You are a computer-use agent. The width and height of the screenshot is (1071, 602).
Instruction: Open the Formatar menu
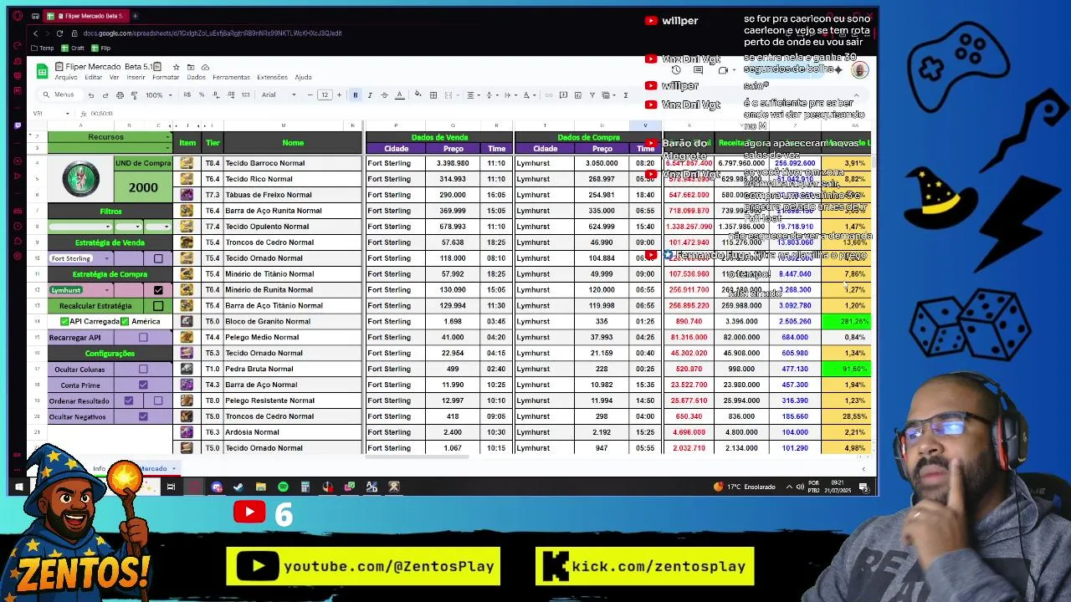[165, 78]
